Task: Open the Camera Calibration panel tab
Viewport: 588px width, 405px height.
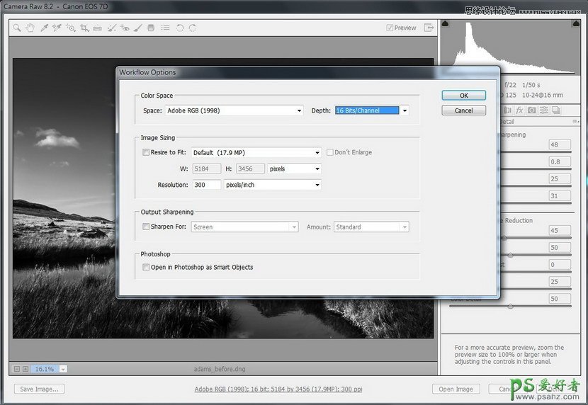Action: pyautogui.click(x=531, y=110)
